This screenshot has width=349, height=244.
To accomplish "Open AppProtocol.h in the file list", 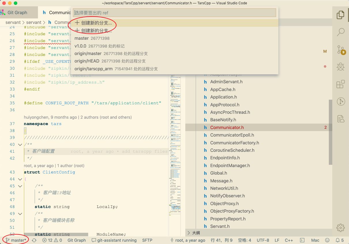I will tap(225, 105).
